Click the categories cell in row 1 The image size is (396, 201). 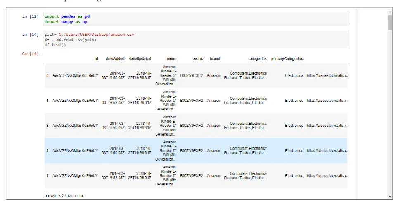[245, 100]
